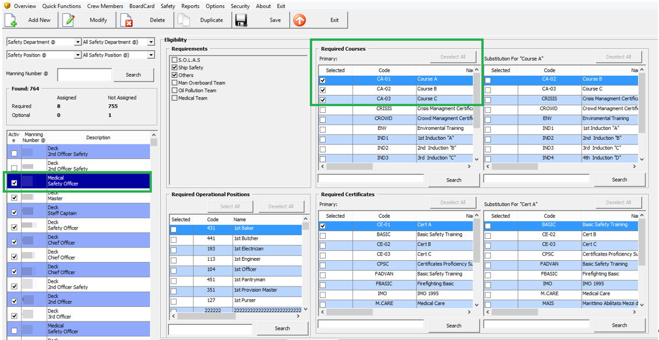Screen dimensions: 659x340
Task: Click the Save floppy-disk icon
Action: click(241, 20)
